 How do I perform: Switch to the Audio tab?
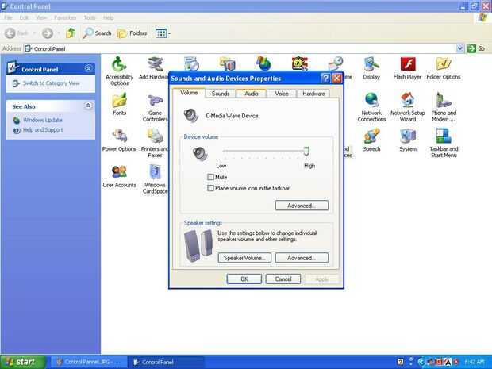coord(251,94)
